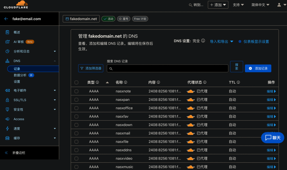Click the info icon next to DNS 设置
Image resolution: width=287 pixels, height=170 pixels.
click(203, 41)
